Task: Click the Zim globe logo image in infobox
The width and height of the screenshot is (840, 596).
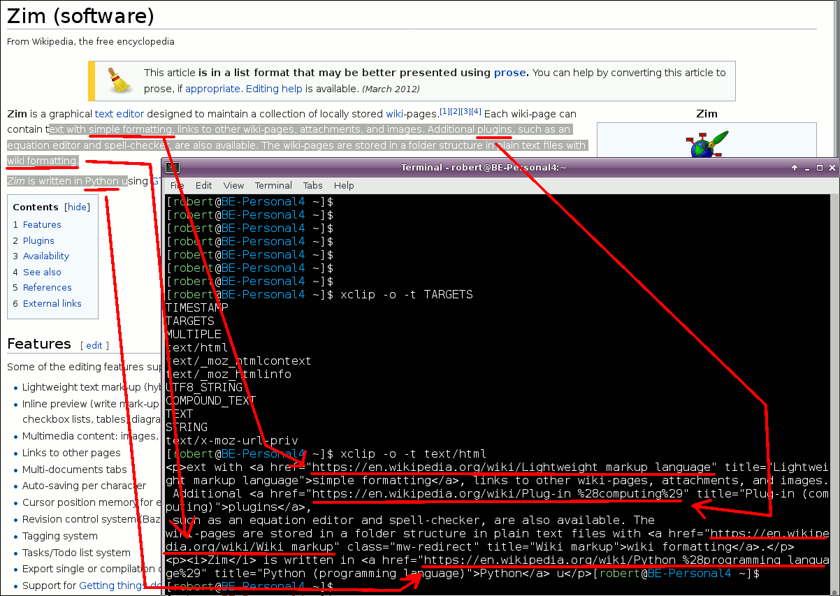Action: click(708, 144)
